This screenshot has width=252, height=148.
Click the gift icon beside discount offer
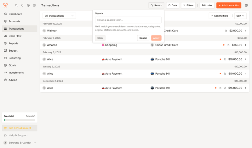(5, 128)
